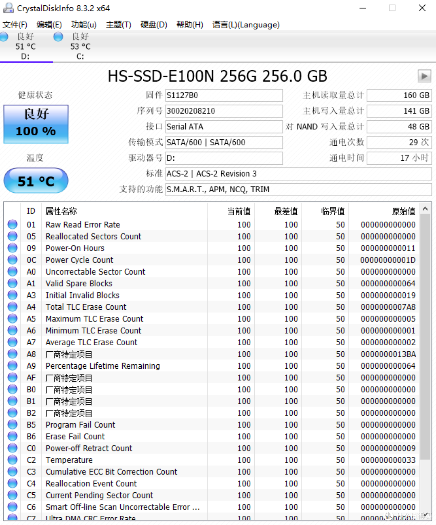Click the attribute list vertical scrollbar thumb
This screenshot has height=525, width=436.
(x=425, y=337)
